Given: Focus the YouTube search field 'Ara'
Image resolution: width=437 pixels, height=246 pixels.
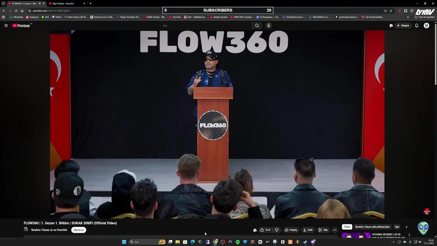Looking at the screenshot, I should tap(207, 26).
